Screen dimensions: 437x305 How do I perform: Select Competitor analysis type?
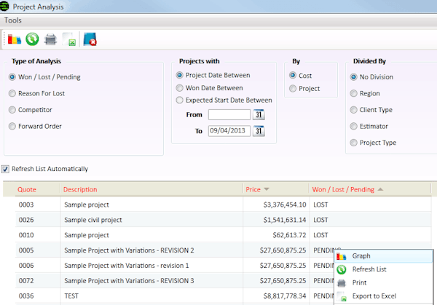[12, 110]
